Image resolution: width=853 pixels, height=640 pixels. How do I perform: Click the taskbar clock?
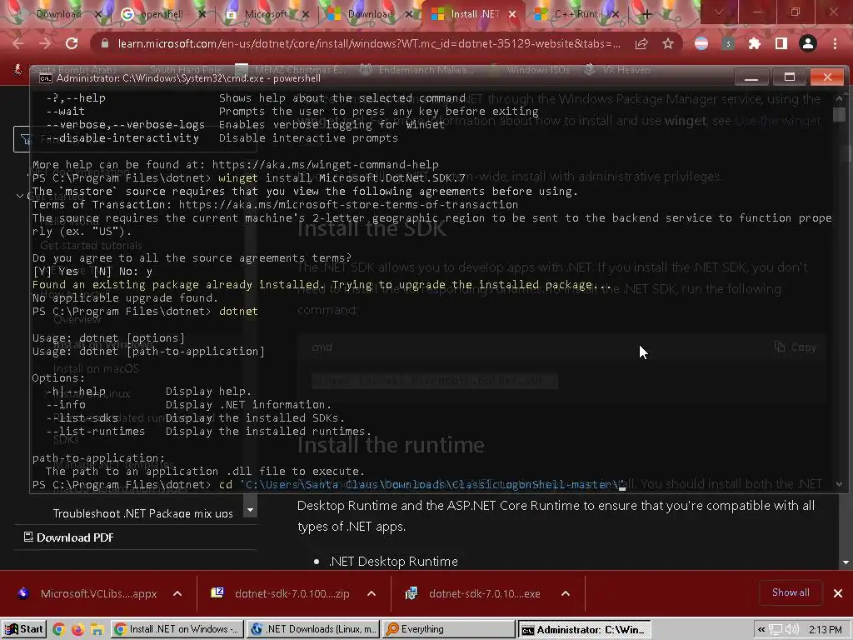[825, 630]
